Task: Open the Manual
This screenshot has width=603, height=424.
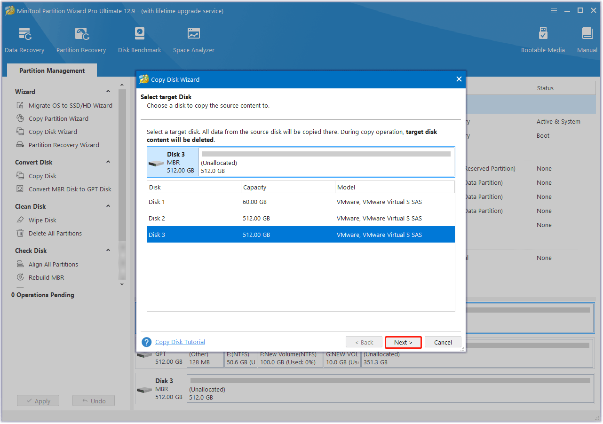Action: [x=587, y=40]
